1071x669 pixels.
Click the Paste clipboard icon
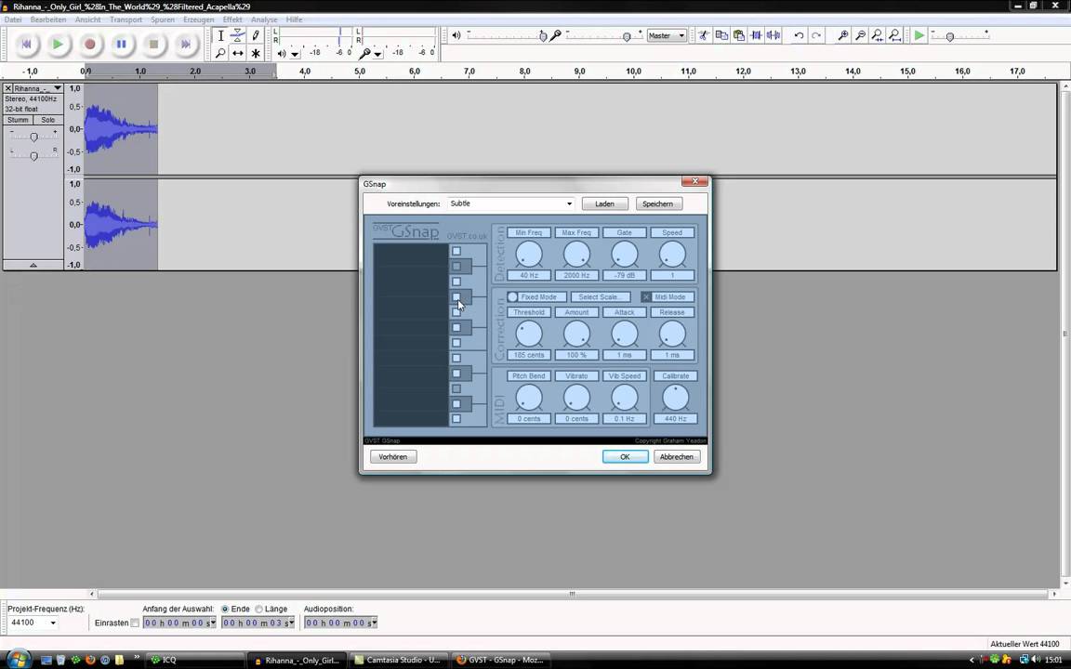(x=738, y=35)
